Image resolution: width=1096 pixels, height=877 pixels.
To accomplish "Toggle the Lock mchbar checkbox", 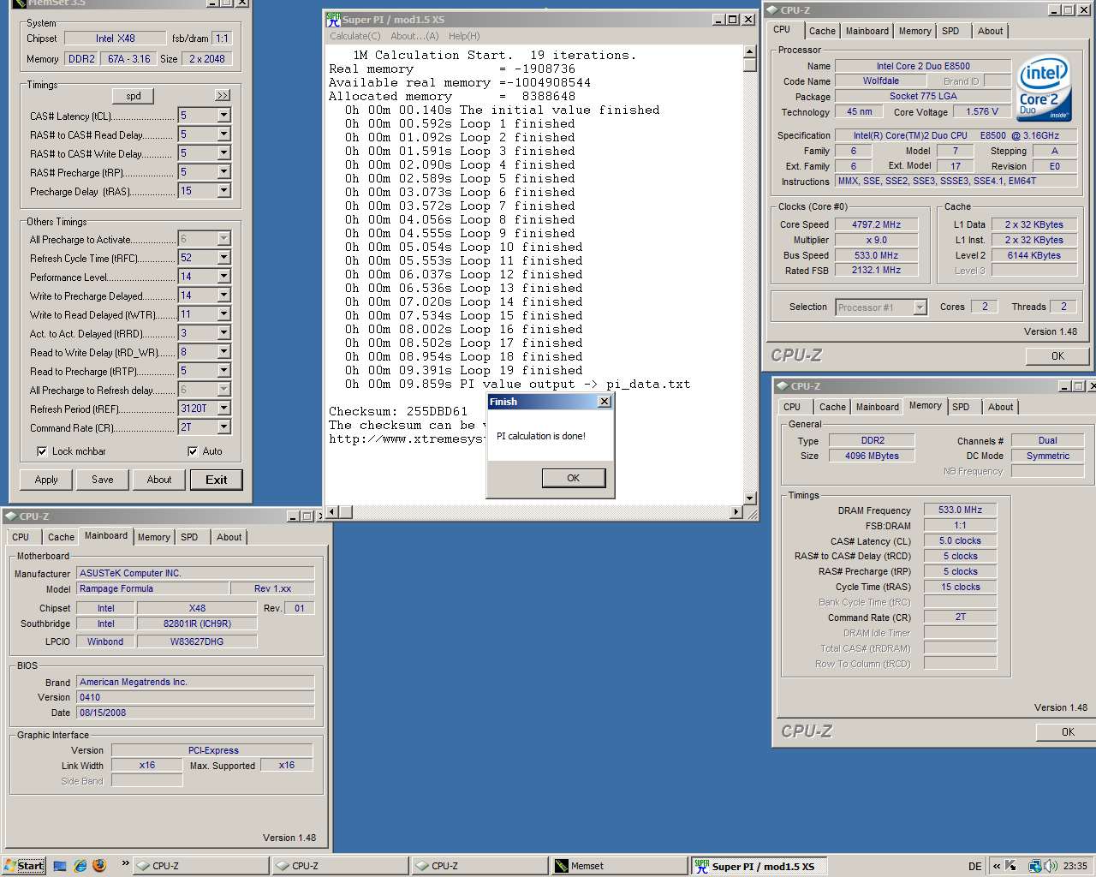I will (x=42, y=451).
